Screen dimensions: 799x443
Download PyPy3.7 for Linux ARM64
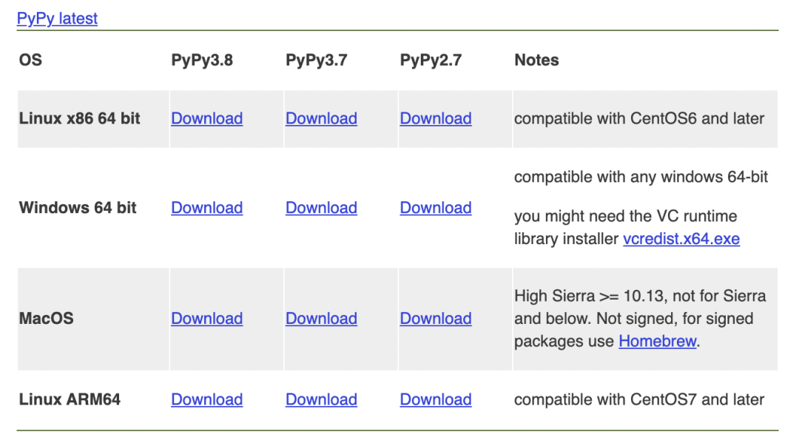tap(321, 399)
